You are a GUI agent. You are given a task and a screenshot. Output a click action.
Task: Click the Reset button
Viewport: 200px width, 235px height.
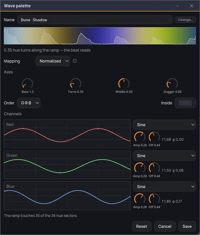coord(142,226)
